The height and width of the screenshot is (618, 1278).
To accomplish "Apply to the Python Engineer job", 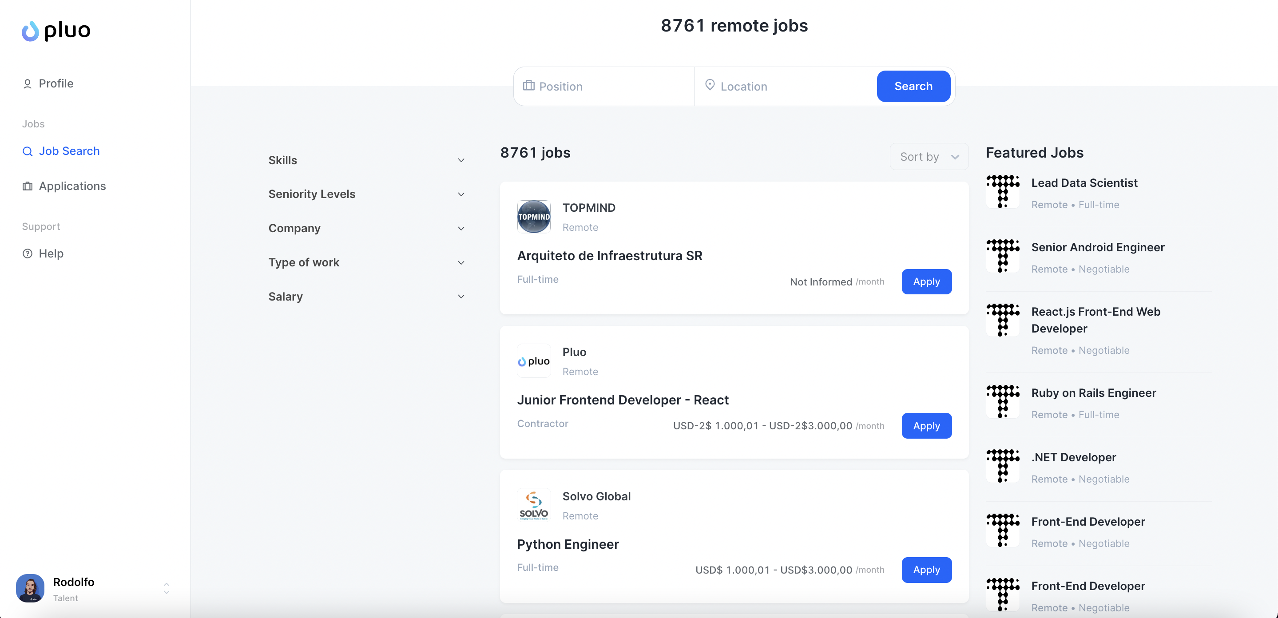I will click(x=926, y=570).
